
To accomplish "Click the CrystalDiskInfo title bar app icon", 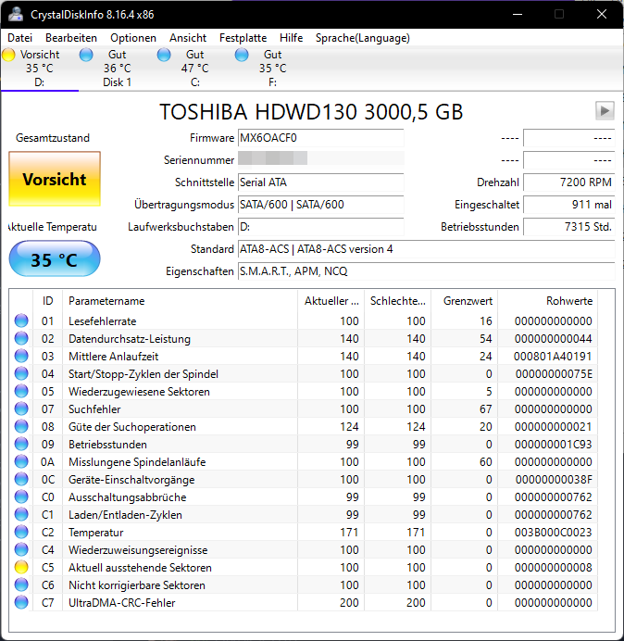I will tap(16, 14).
